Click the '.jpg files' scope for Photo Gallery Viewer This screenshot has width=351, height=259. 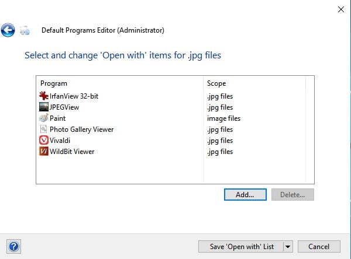220,129
